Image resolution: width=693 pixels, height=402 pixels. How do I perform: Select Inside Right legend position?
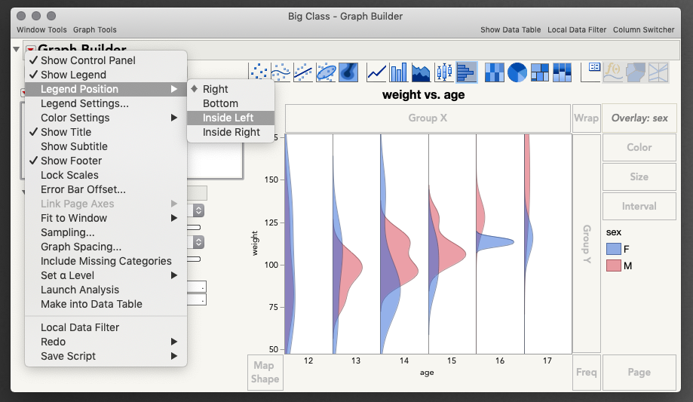coord(231,132)
